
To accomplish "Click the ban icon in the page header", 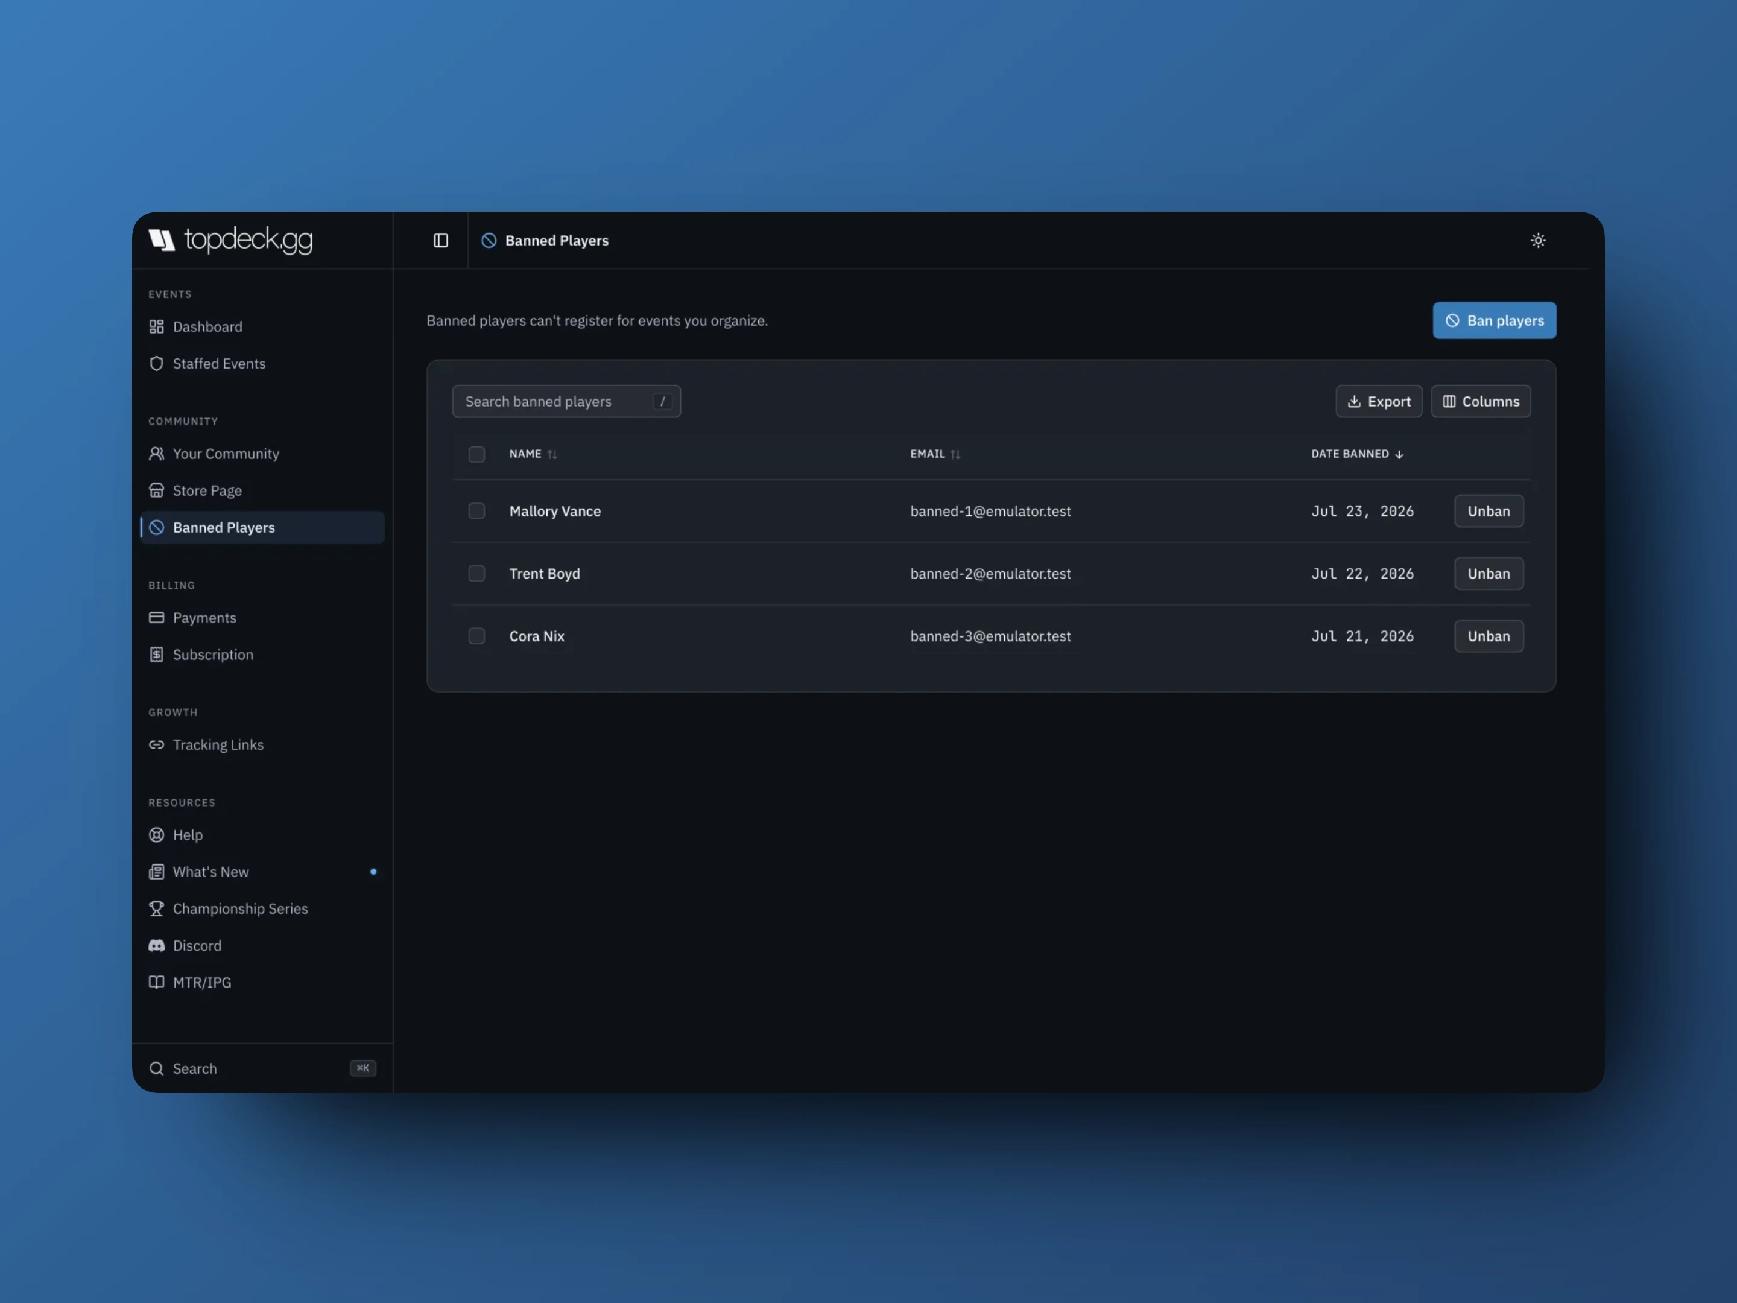I will click(489, 240).
